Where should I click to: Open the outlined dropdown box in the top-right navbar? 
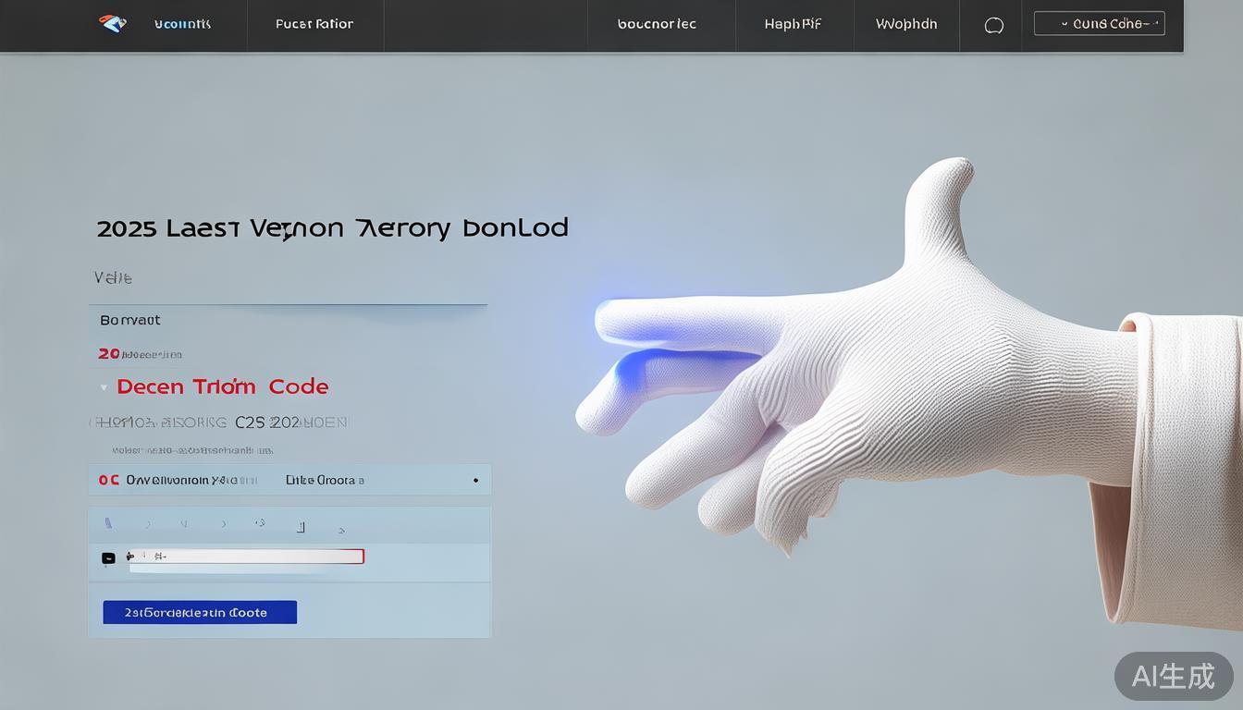(x=1099, y=24)
